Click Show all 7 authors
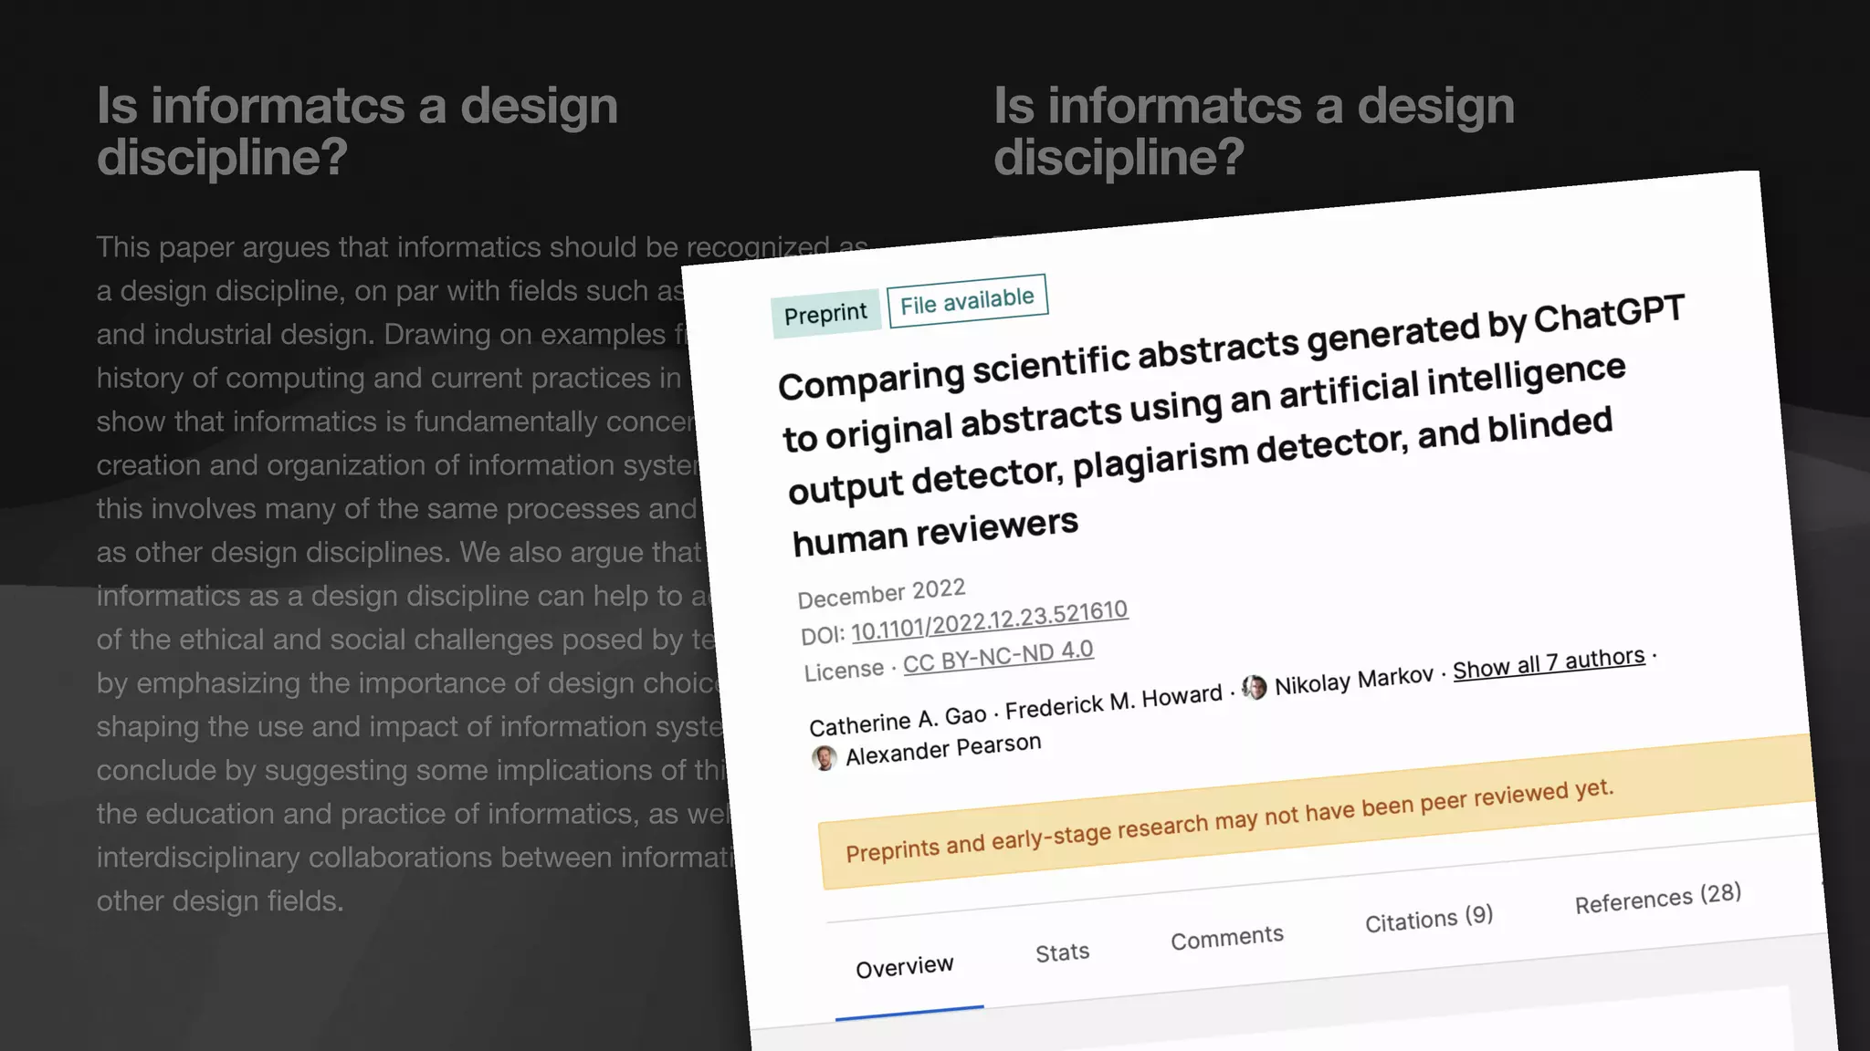 click(x=1549, y=663)
